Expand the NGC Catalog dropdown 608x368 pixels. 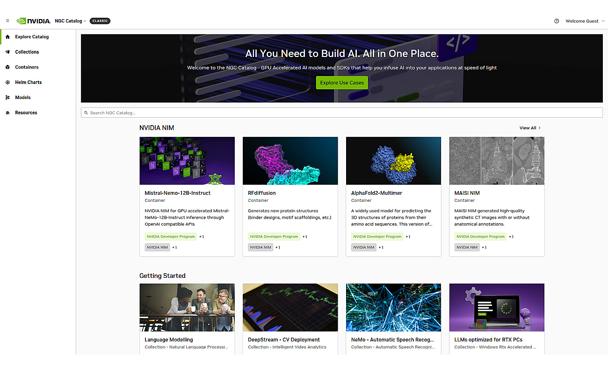click(71, 21)
